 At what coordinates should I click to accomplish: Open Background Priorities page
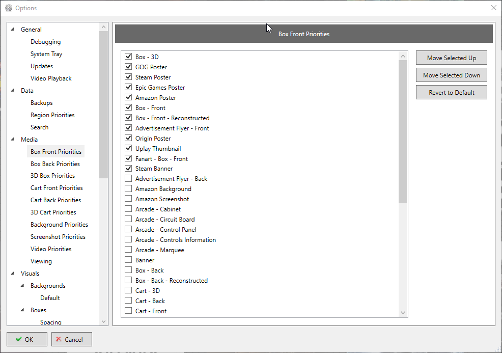tap(59, 225)
